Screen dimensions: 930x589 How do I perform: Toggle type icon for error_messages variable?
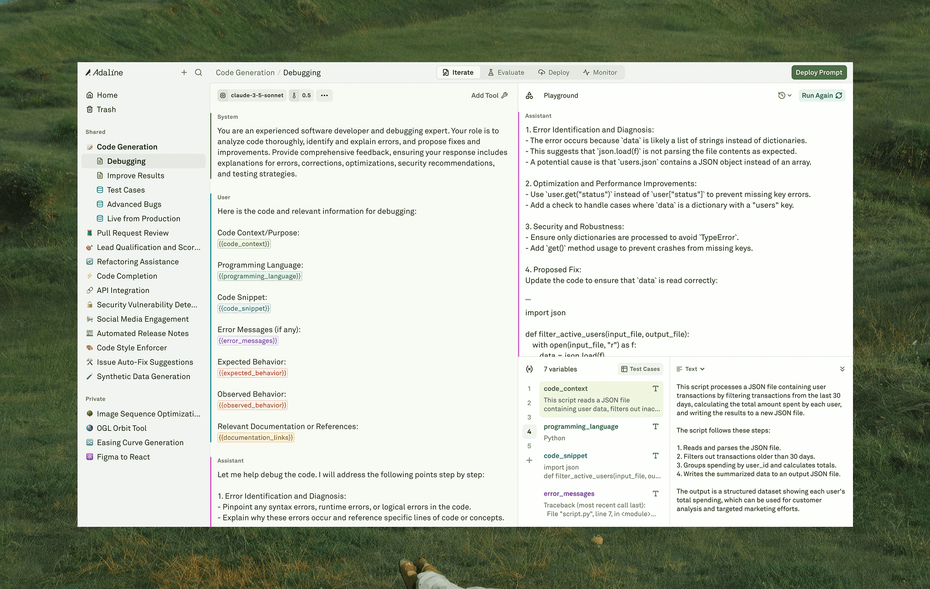pos(655,494)
